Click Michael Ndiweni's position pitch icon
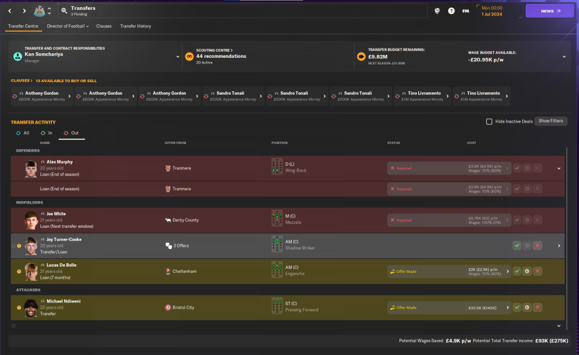The height and width of the screenshot is (355, 579). (277, 306)
